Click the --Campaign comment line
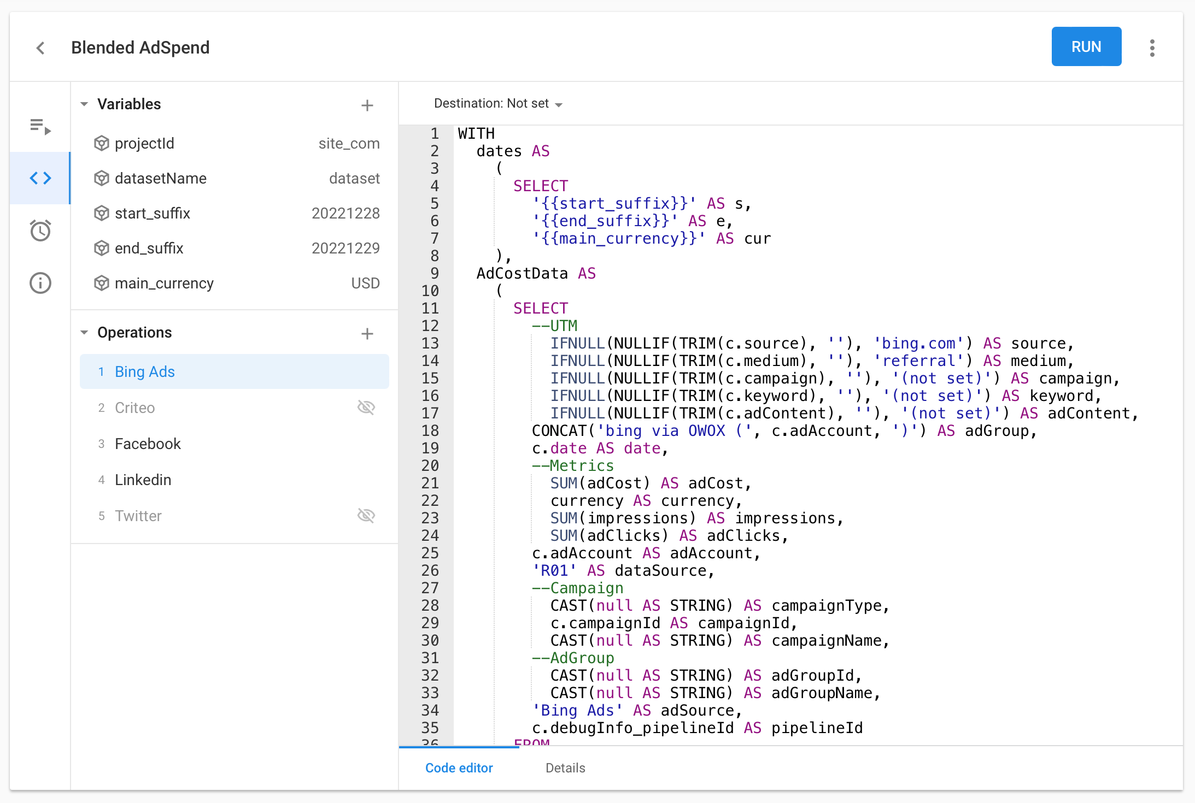Viewport: 1195px width, 803px height. point(578,588)
